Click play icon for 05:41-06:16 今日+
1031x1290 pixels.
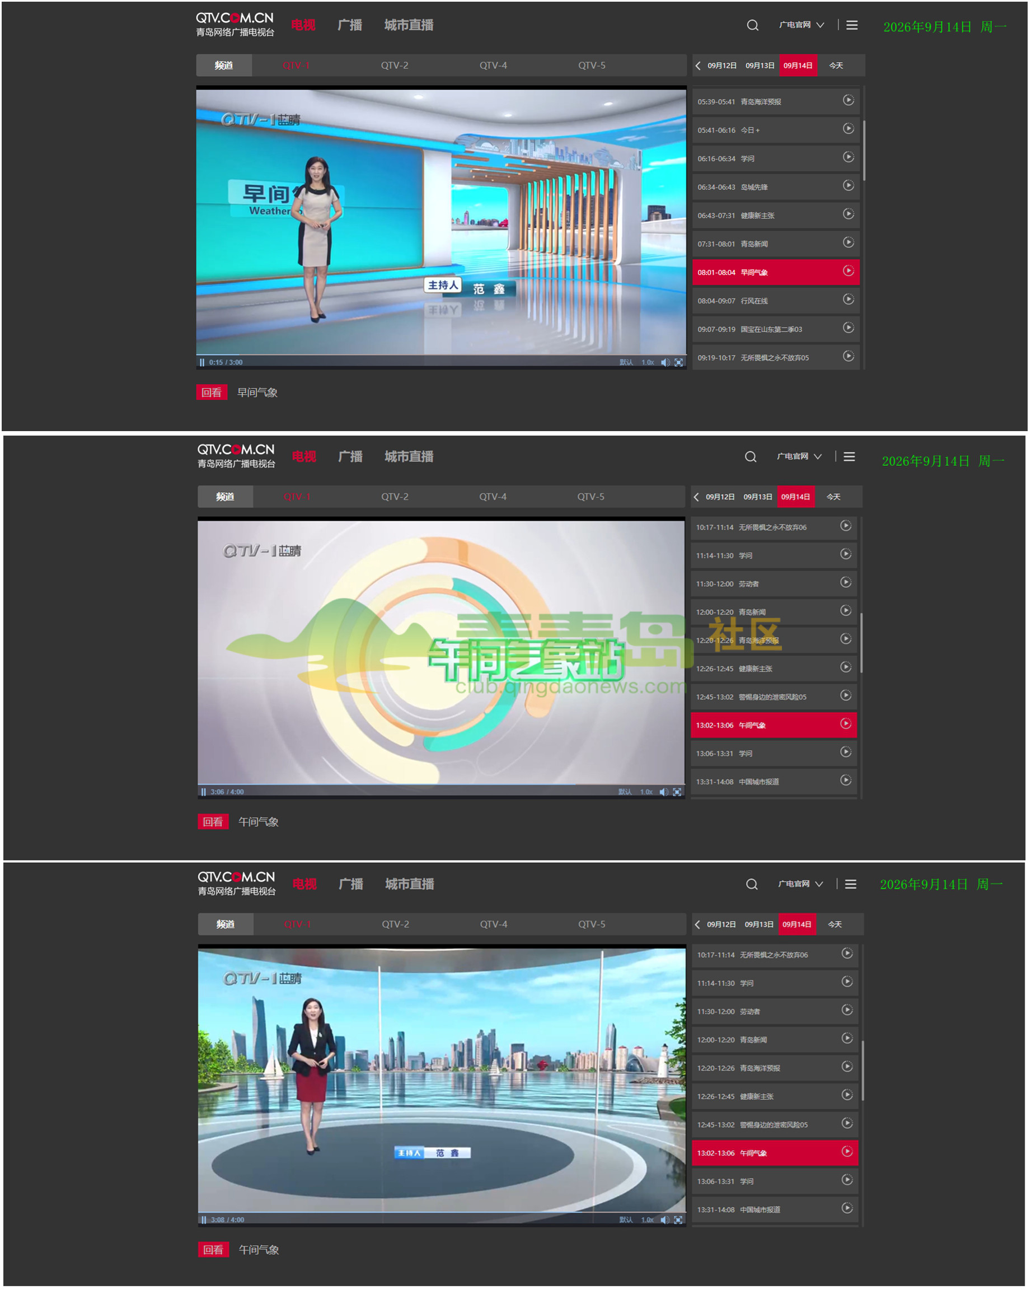point(849,129)
